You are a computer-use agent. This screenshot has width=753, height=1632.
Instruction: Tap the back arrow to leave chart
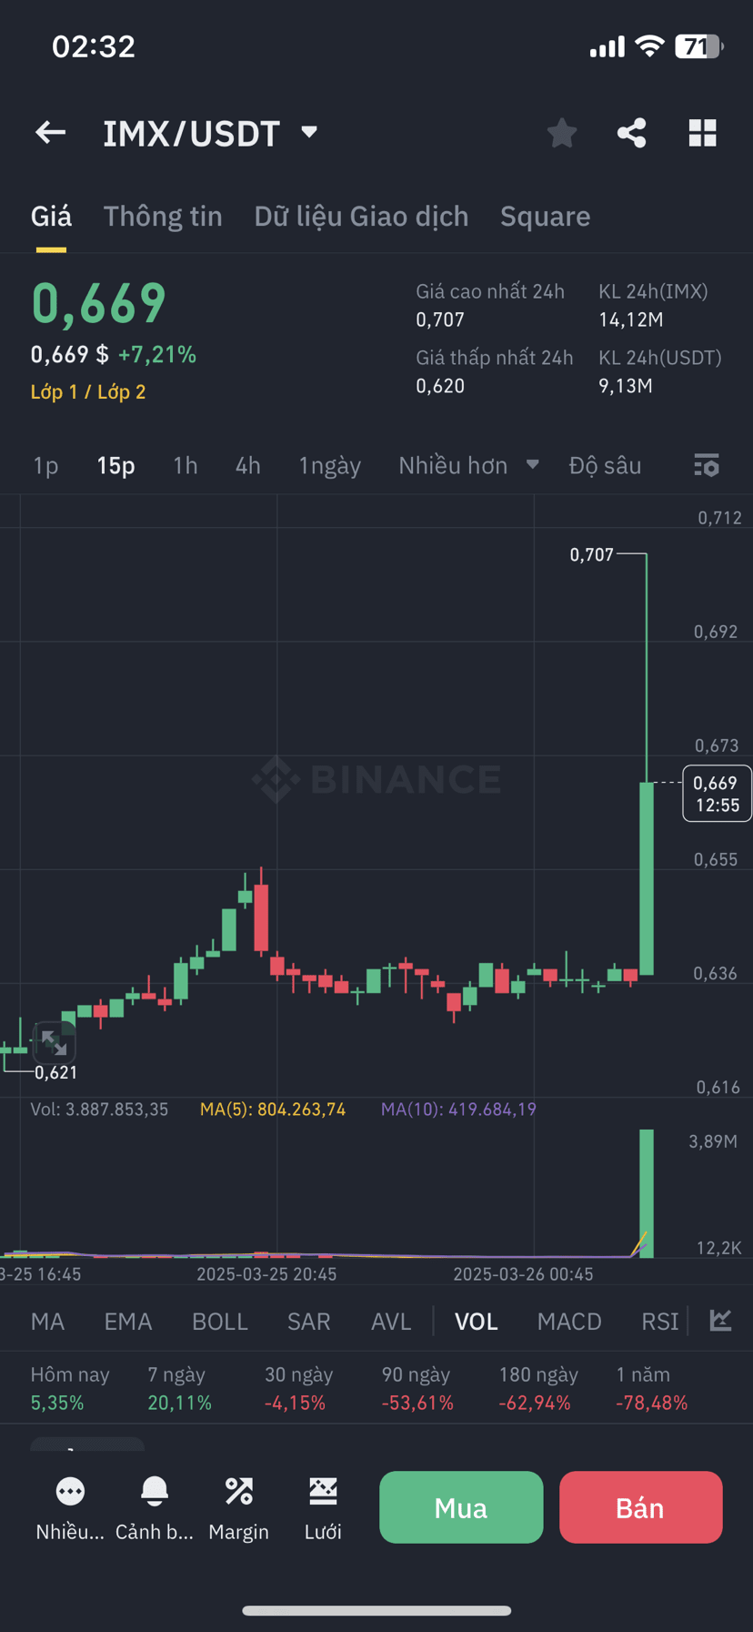pyautogui.click(x=50, y=133)
